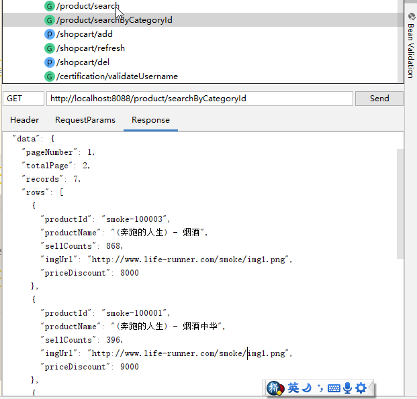Viewport: 417px width, 399px height.
Task: Click the priceDiscount value 8000
Action: click(x=130, y=273)
